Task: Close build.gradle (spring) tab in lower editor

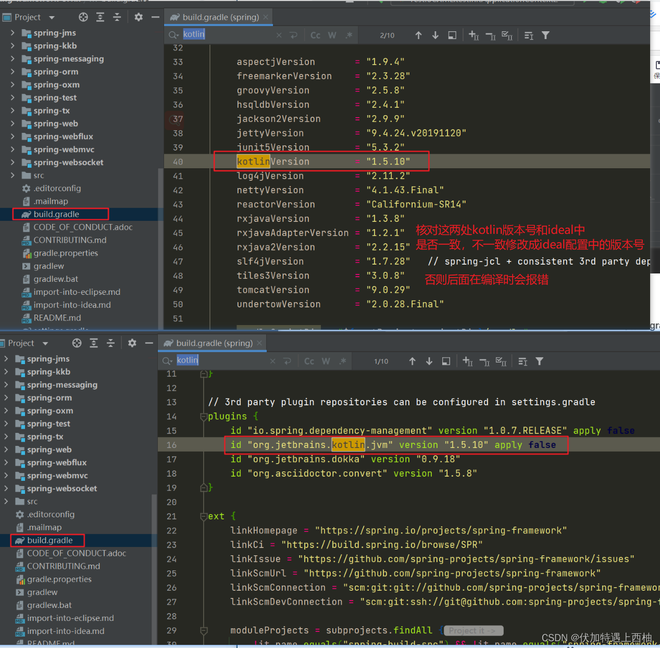Action: click(259, 343)
